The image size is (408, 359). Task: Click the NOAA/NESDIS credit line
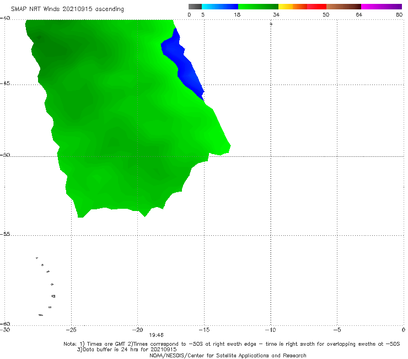pyautogui.click(x=228, y=355)
